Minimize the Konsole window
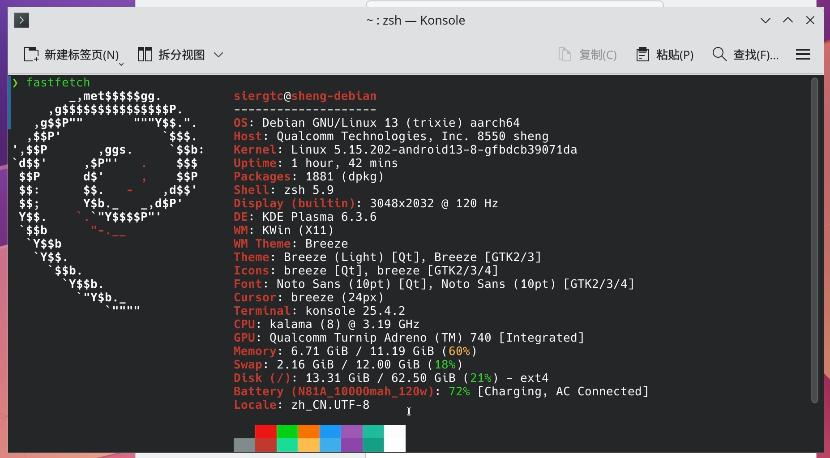The width and height of the screenshot is (830, 458). [x=766, y=20]
